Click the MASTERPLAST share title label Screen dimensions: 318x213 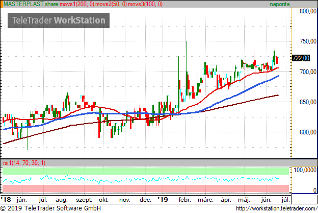point(31,4)
